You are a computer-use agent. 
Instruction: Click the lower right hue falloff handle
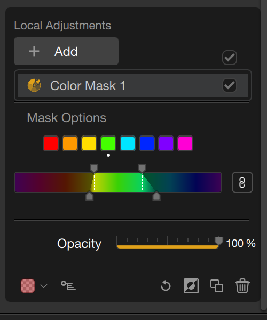pos(156,196)
